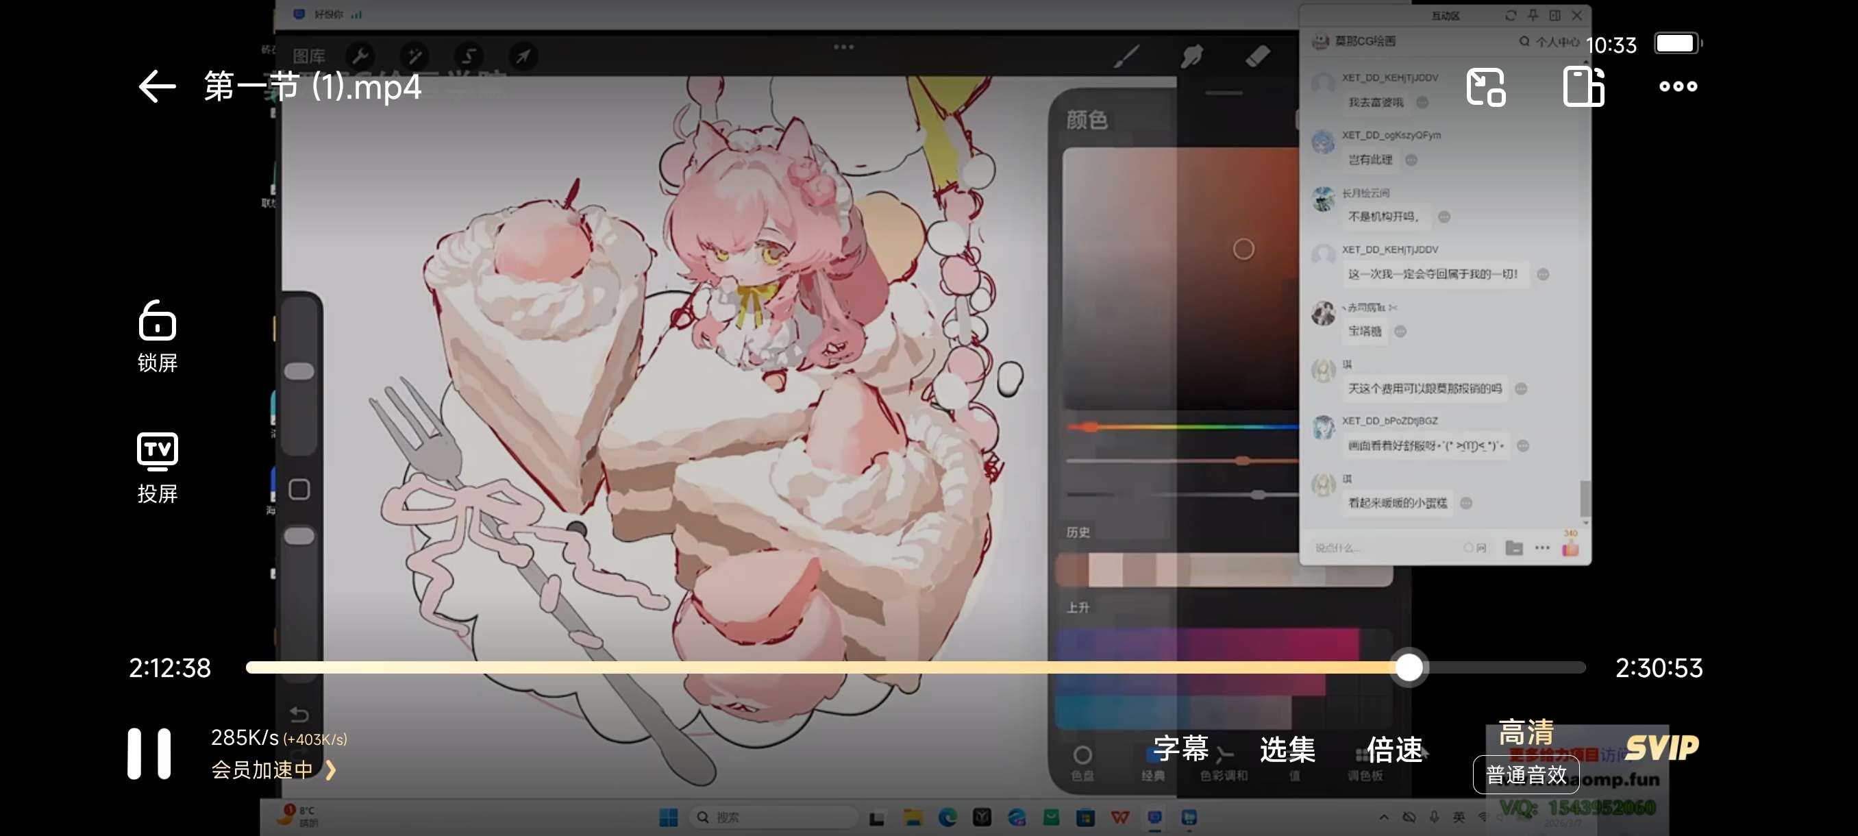The height and width of the screenshot is (836, 1858).
Task: Open 字幕 subtitle settings
Action: tap(1180, 749)
